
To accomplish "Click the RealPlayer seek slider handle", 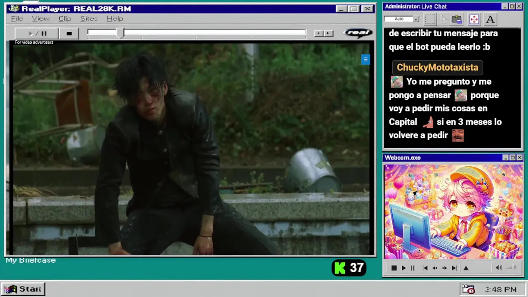I will tap(120, 33).
